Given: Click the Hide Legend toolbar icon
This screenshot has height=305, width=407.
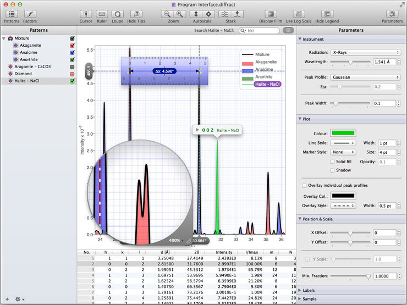Looking at the screenshot, I should click(x=327, y=14).
